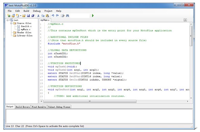Image resolution: width=200 pixels, height=132 pixels.
Task: Click the Library files folder icon
Action: click(15, 35)
